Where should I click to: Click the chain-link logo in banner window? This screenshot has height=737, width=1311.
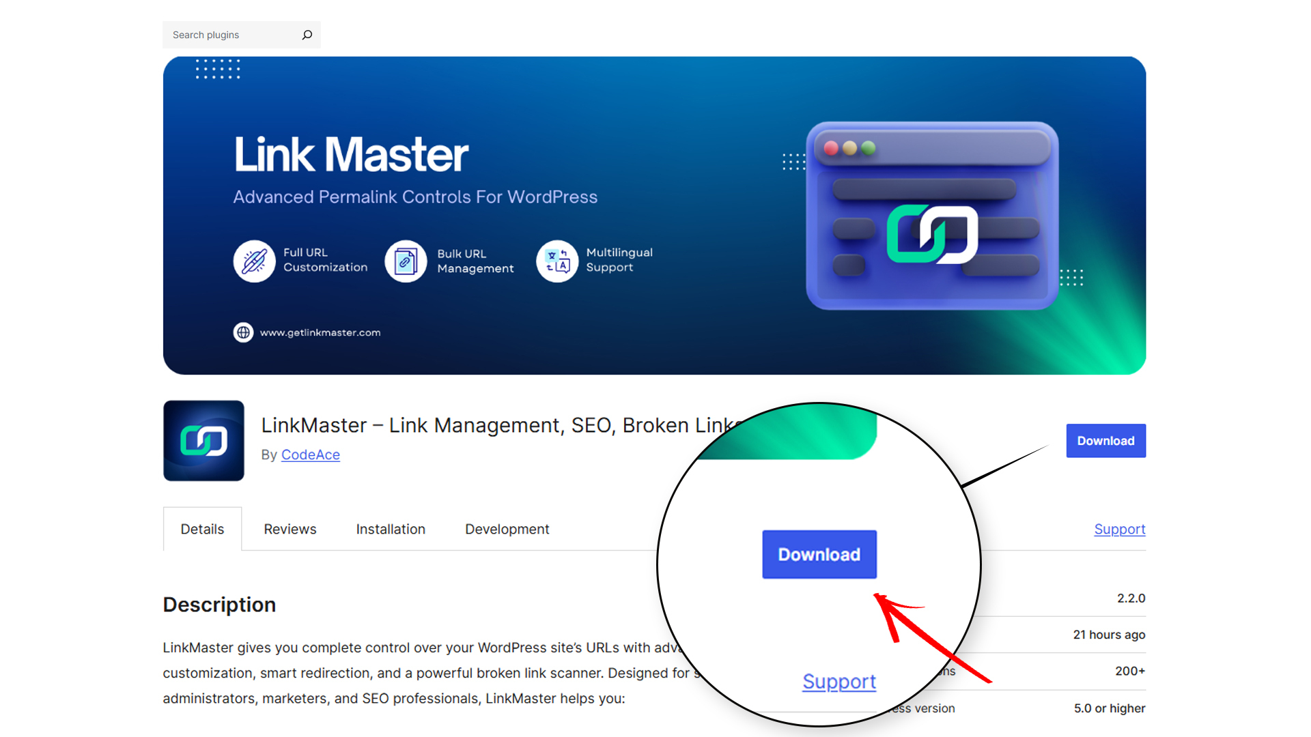[x=932, y=234]
